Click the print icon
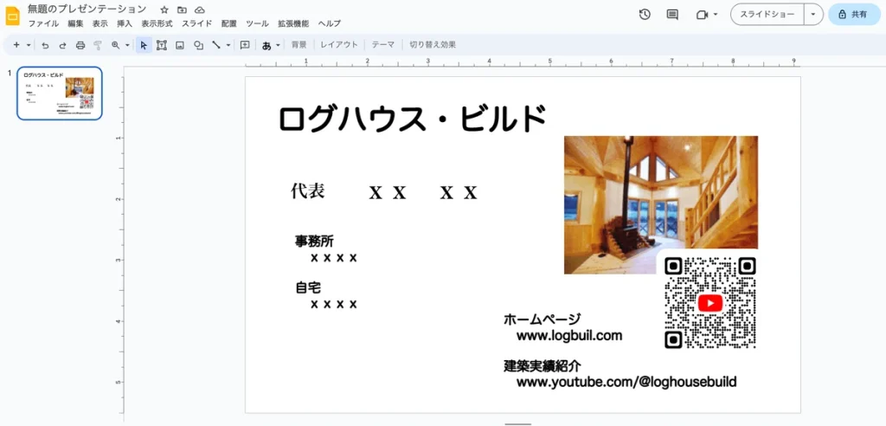The image size is (886, 426). pyautogui.click(x=80, y=45)
